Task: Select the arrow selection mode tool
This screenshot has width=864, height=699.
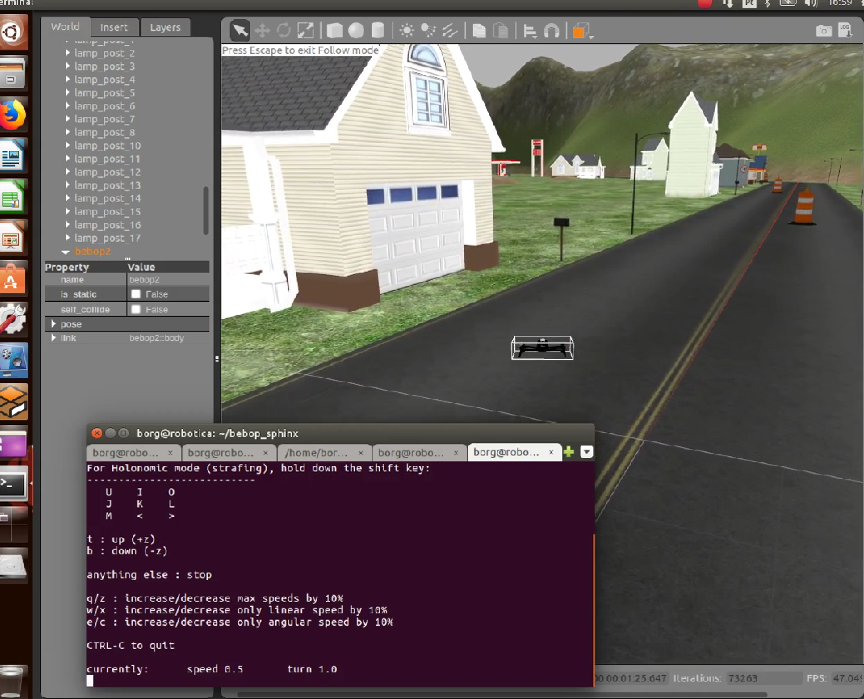Action: 240,30
